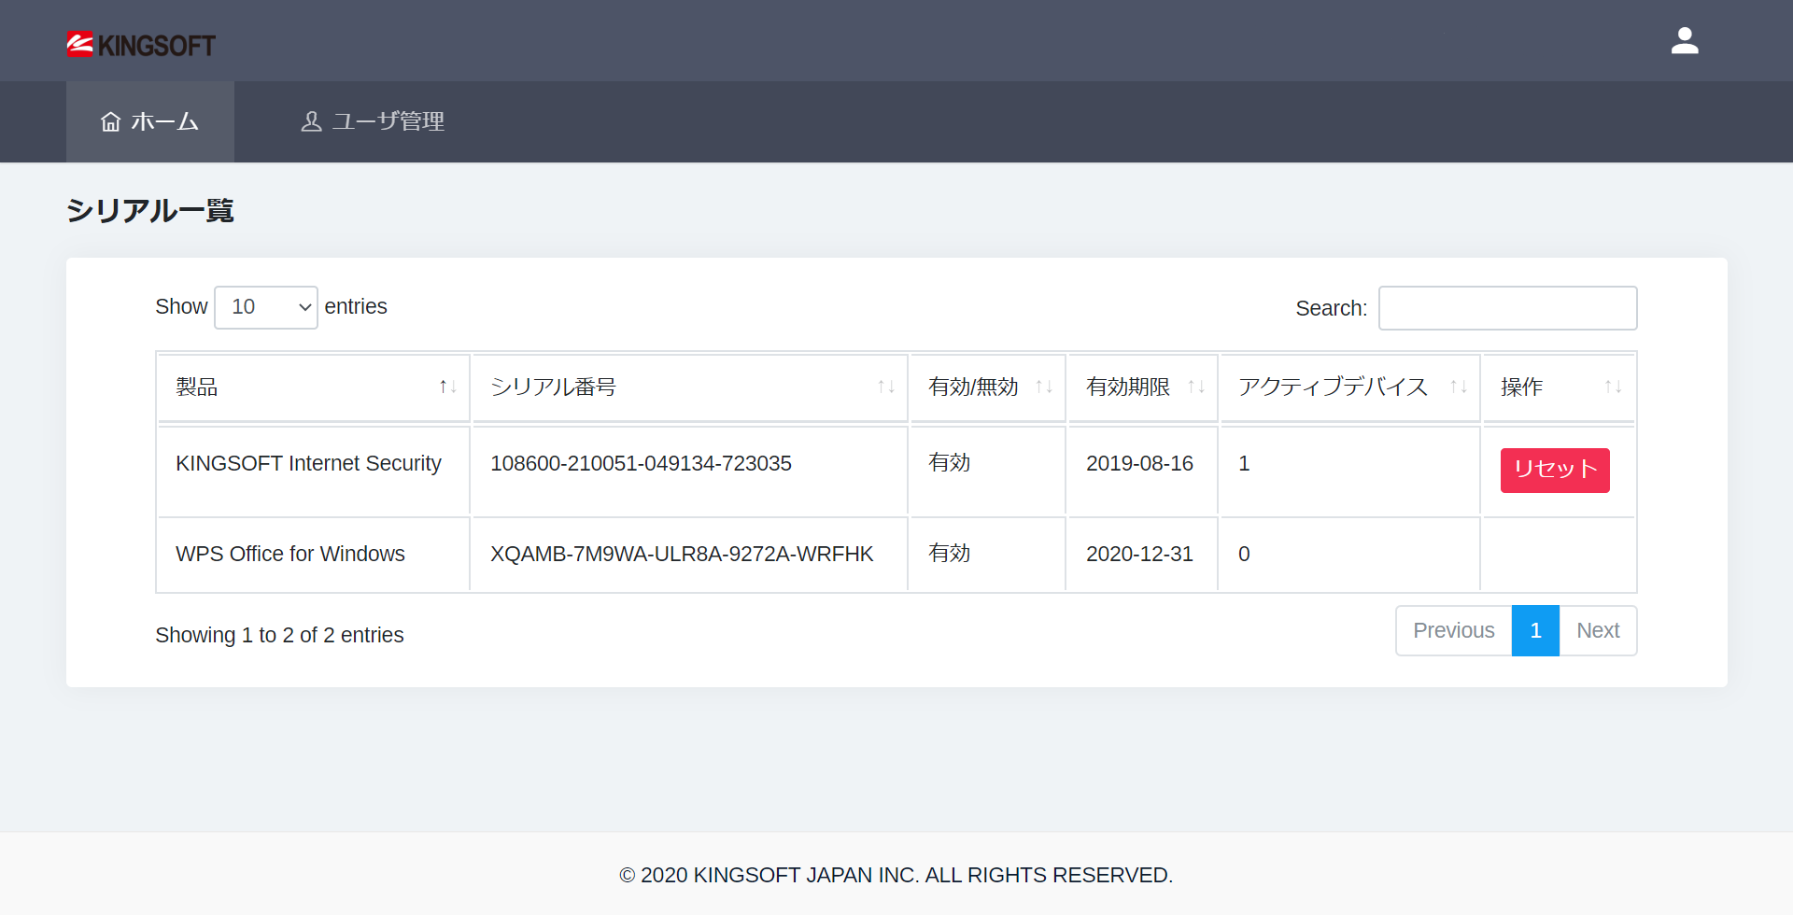
Task: Click the シリアル一覧 page heading
Action: (150, 210)
